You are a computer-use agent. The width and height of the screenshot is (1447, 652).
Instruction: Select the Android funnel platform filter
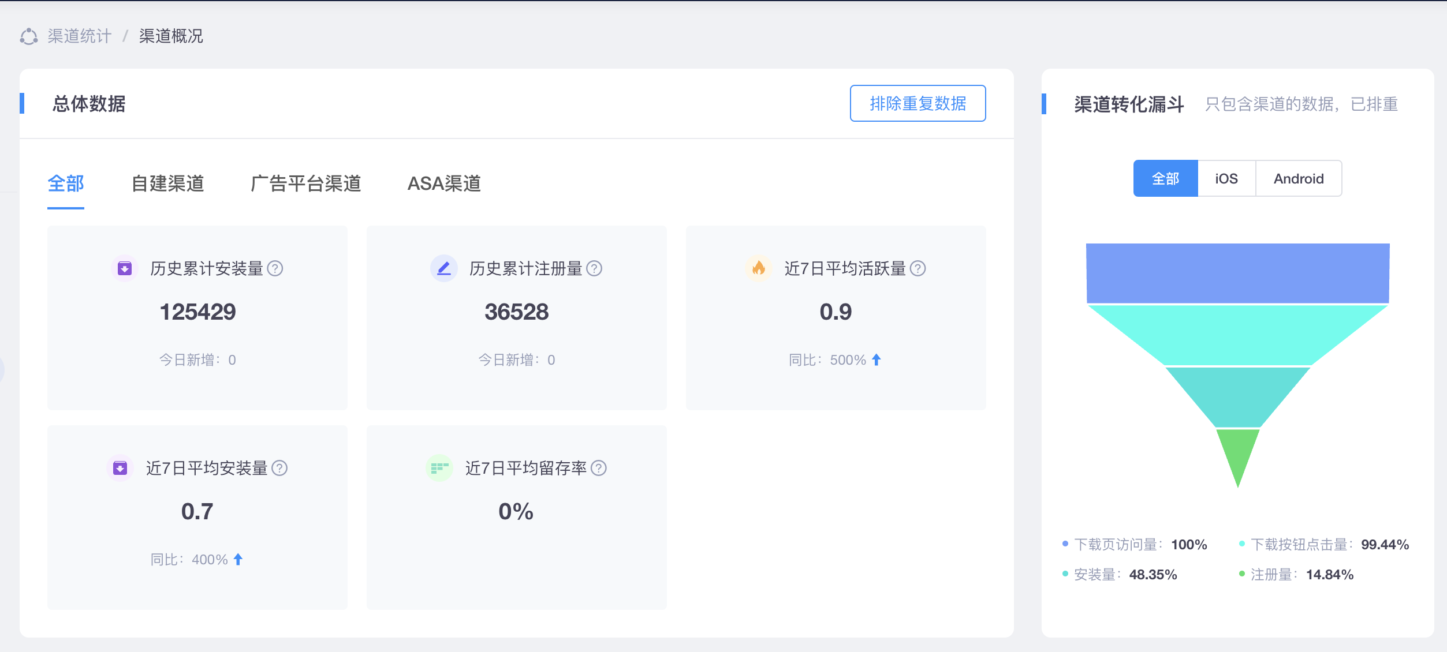tap(1299, 178)
